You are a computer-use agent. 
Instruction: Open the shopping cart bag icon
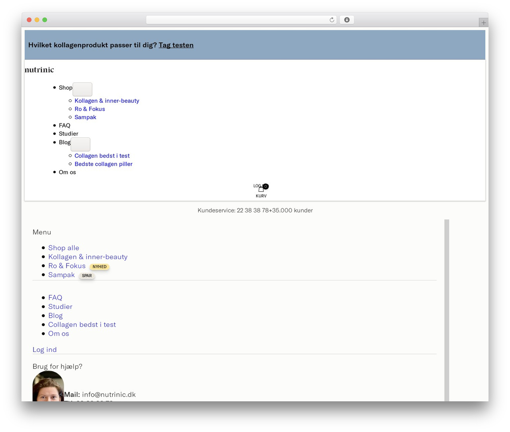(x=261, y=189)
